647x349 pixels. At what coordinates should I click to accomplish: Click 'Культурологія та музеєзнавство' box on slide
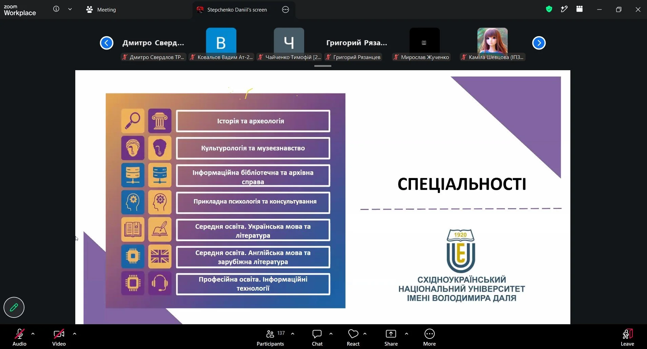point(253,148)
